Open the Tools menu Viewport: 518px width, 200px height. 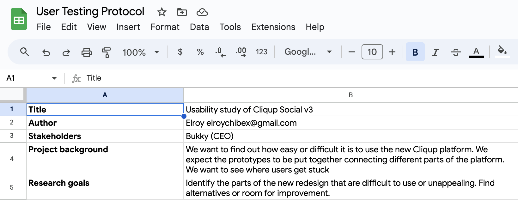[x=230, y=27]
